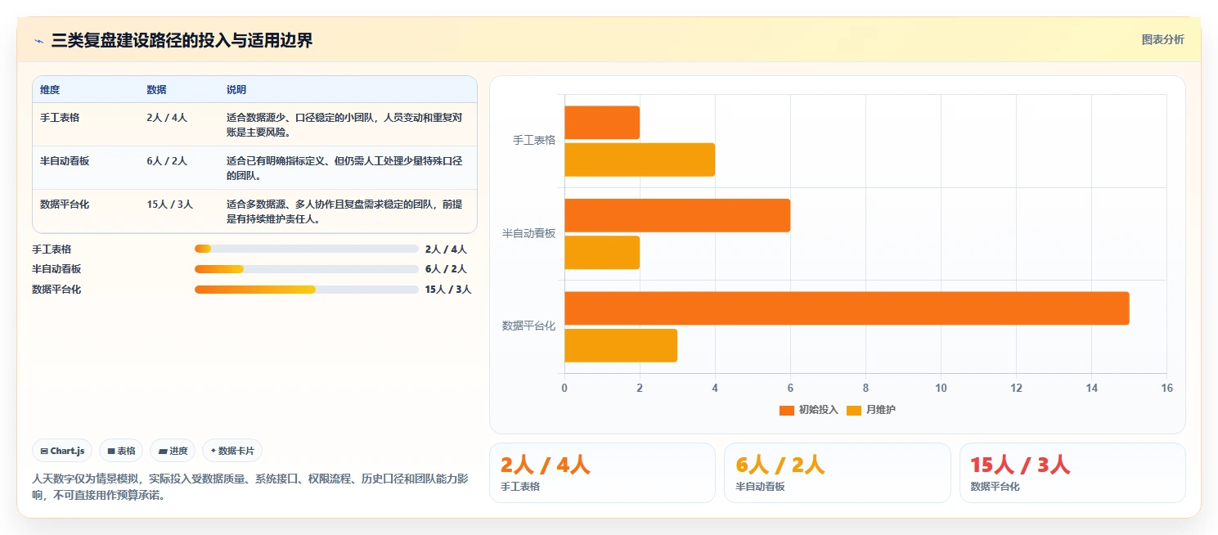This screenshot has height=535, width=1218.
Task: Click the 半自动看板 monthly maintenance bar in chart
Action: [602, 253]
